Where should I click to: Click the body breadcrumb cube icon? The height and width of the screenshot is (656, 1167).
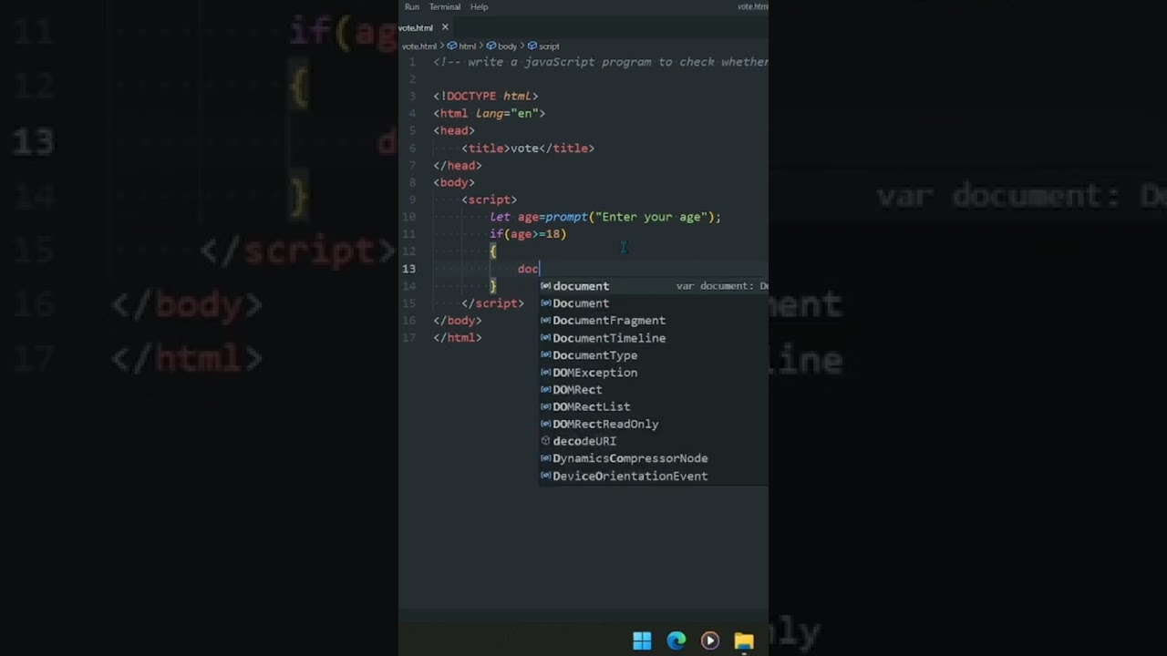[491, 46]
